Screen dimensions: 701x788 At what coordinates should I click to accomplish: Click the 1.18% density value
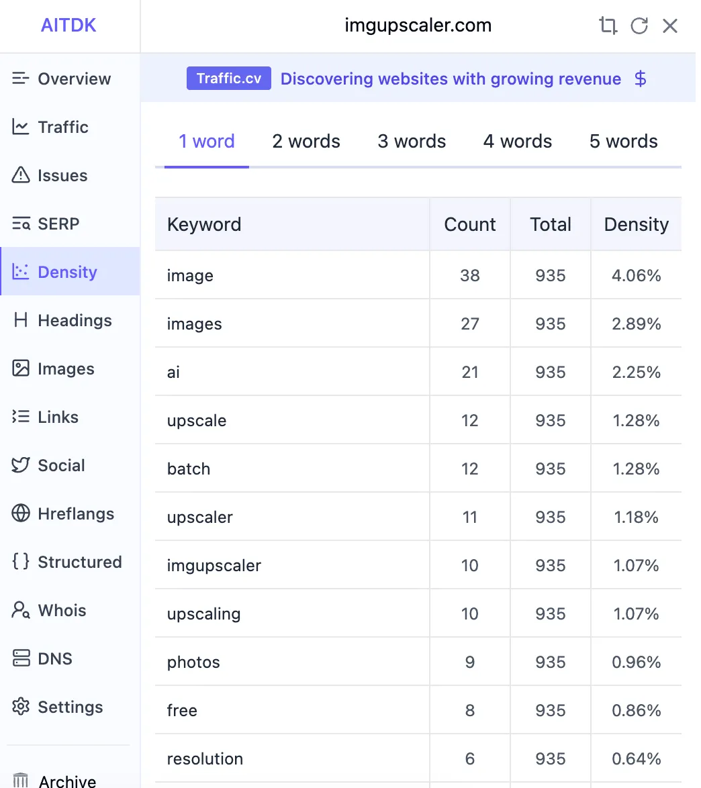tap(636, 517)
